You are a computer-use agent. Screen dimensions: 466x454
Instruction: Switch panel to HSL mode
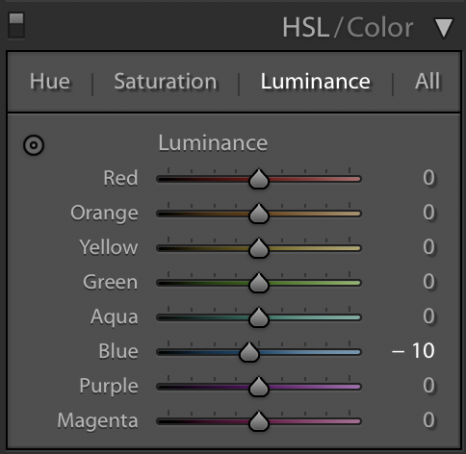point(306,28)
